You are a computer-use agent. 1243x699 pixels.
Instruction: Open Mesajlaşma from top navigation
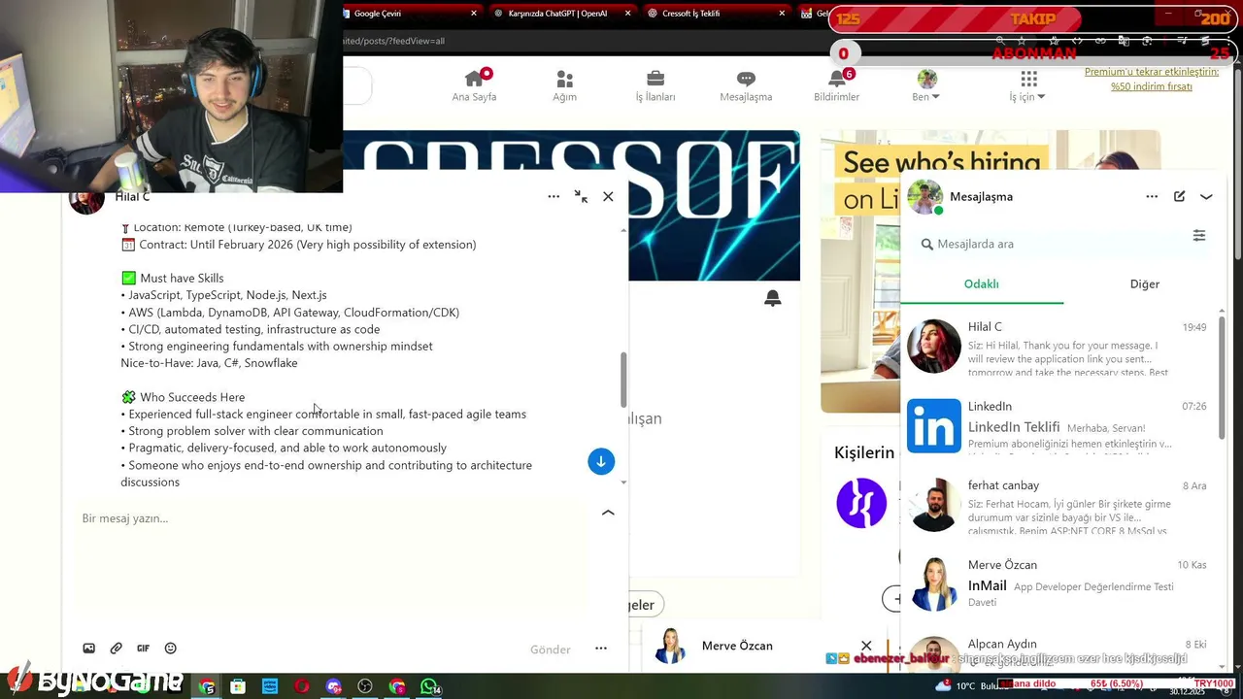coord(746,85)
